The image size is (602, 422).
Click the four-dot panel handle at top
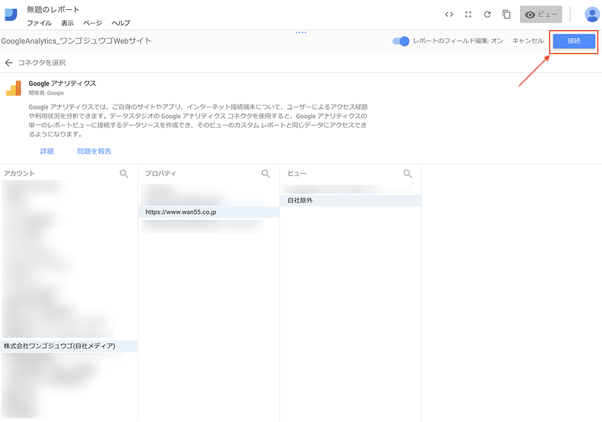point(301,33)
